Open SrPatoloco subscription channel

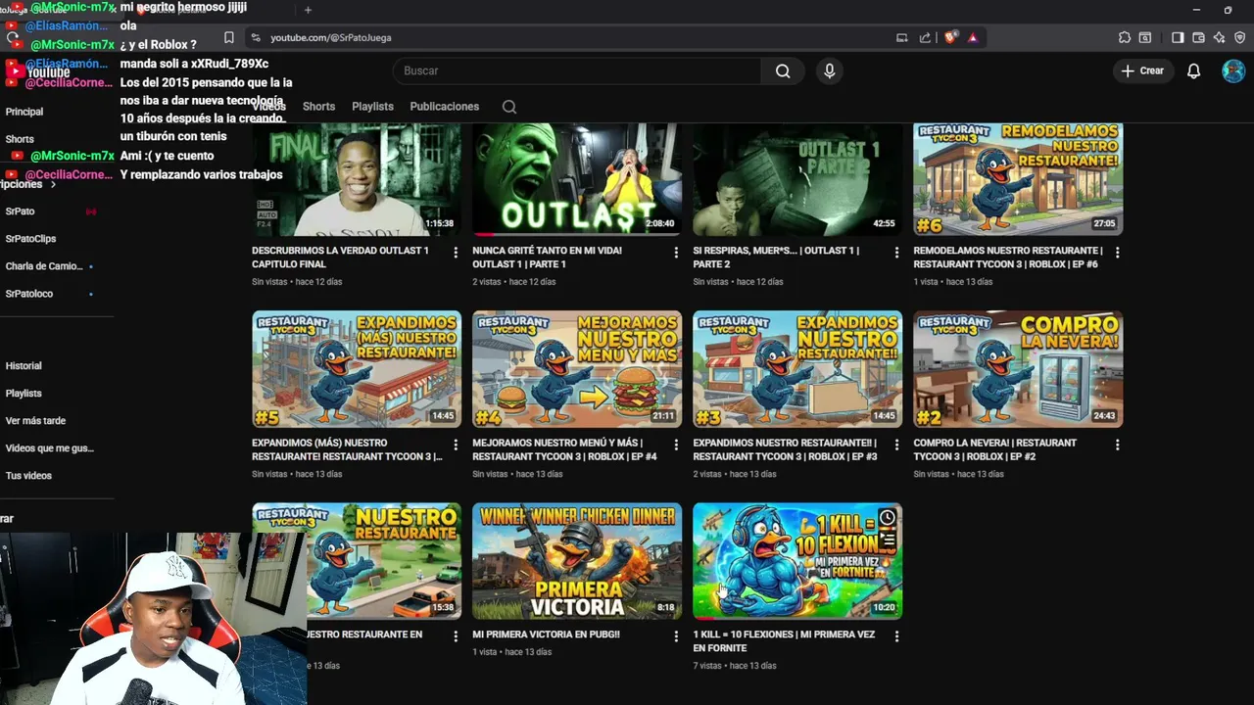click(x=29, y=294)
